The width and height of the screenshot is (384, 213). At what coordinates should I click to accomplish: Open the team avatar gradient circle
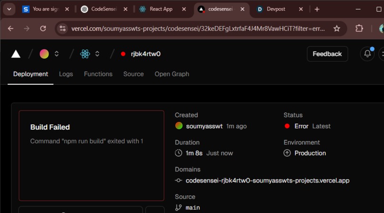[44, 54]
